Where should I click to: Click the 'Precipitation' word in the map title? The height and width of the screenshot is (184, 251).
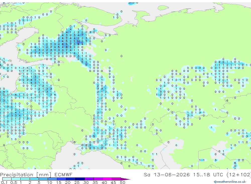coord(17,175)
